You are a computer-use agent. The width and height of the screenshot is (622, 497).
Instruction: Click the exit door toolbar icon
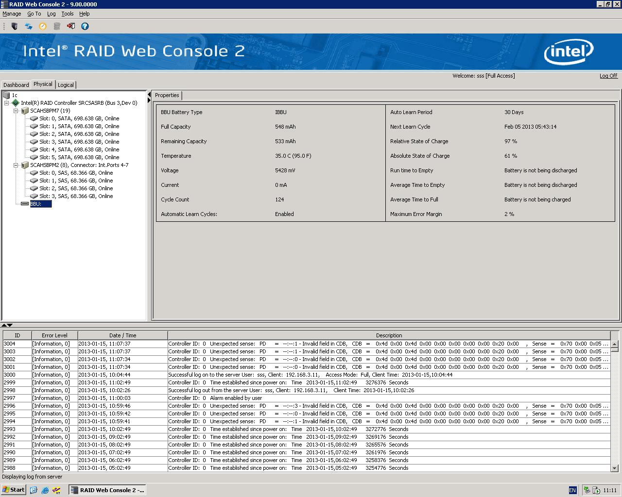(71, 26)
